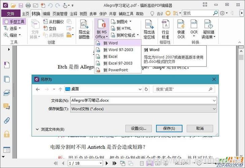Switch to the Comment (注释) tab
The width and height of the screenshot is (245, 168).
(x=73, y=14)
